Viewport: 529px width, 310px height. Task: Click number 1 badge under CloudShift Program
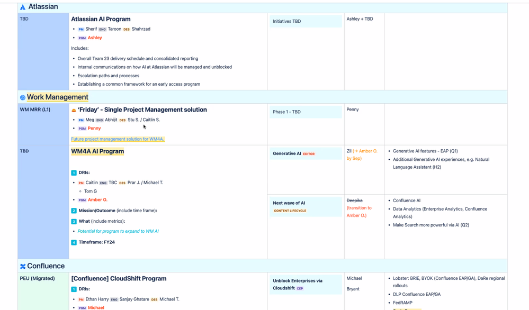[74, 289]
